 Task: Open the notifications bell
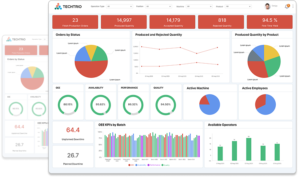tap(287, 6)
